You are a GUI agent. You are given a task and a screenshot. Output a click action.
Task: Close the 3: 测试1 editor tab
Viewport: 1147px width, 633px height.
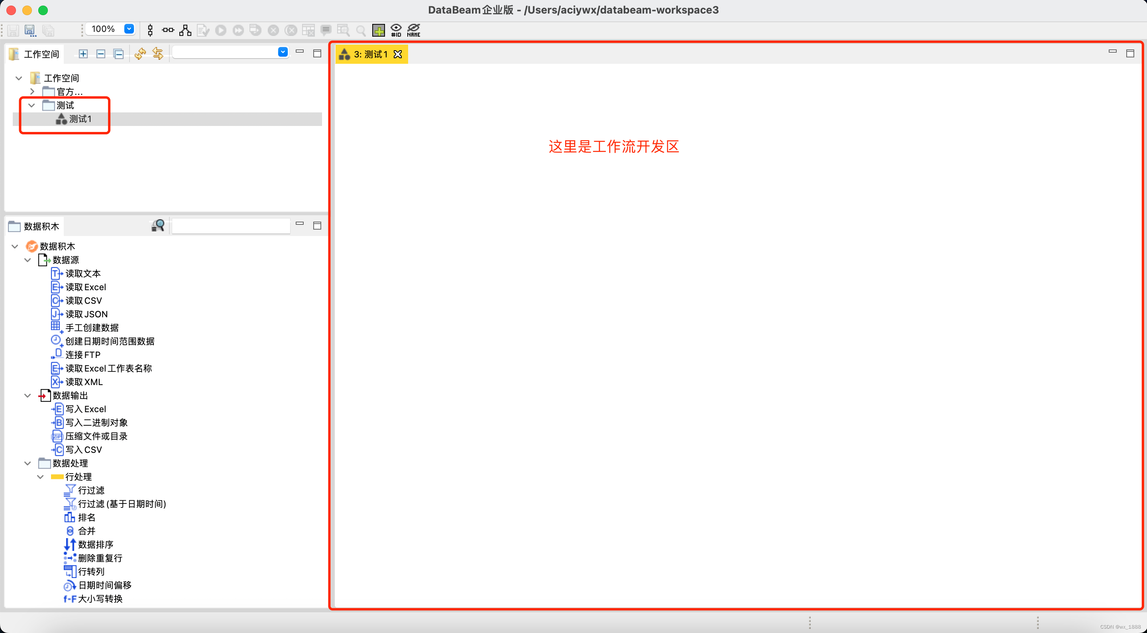point(398,54)
